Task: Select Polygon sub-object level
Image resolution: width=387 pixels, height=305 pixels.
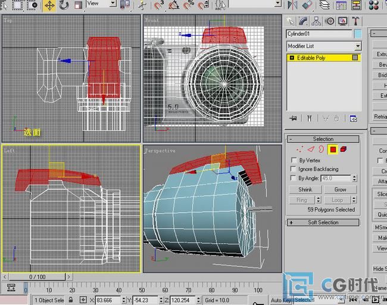Action: (333, 150)
